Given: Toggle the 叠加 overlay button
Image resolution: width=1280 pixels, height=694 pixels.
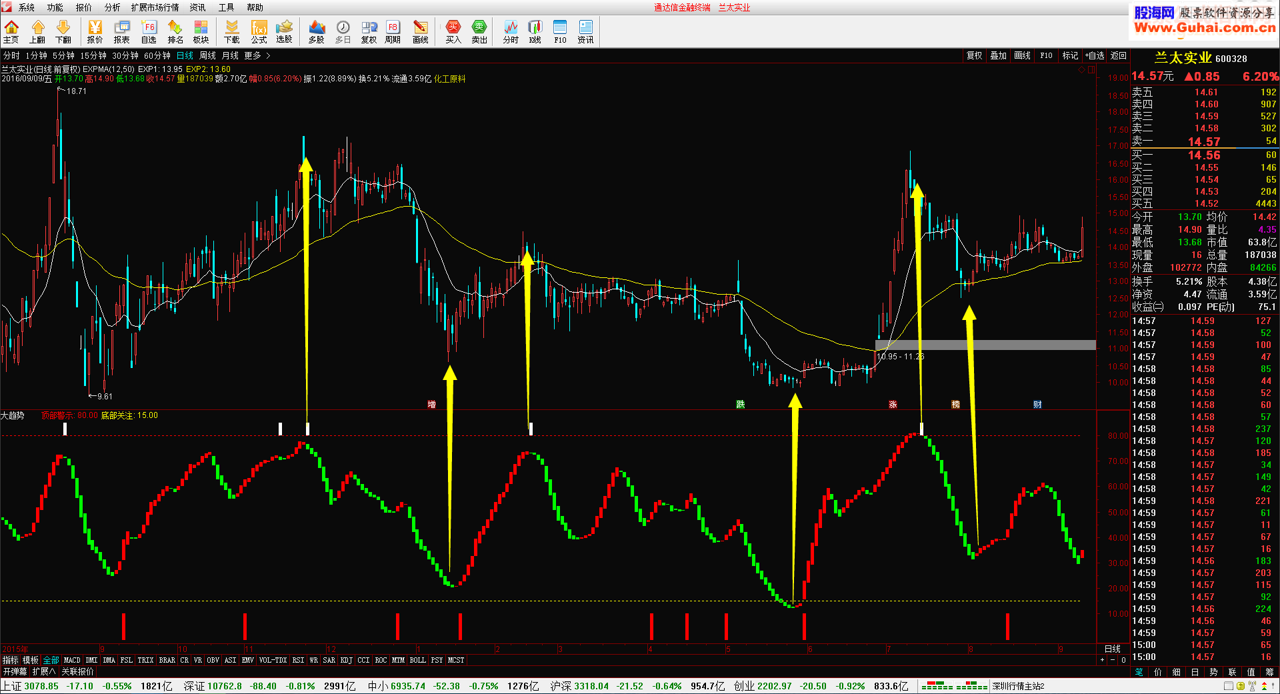Looking at the screenshot, I should (x=999, y=56).
